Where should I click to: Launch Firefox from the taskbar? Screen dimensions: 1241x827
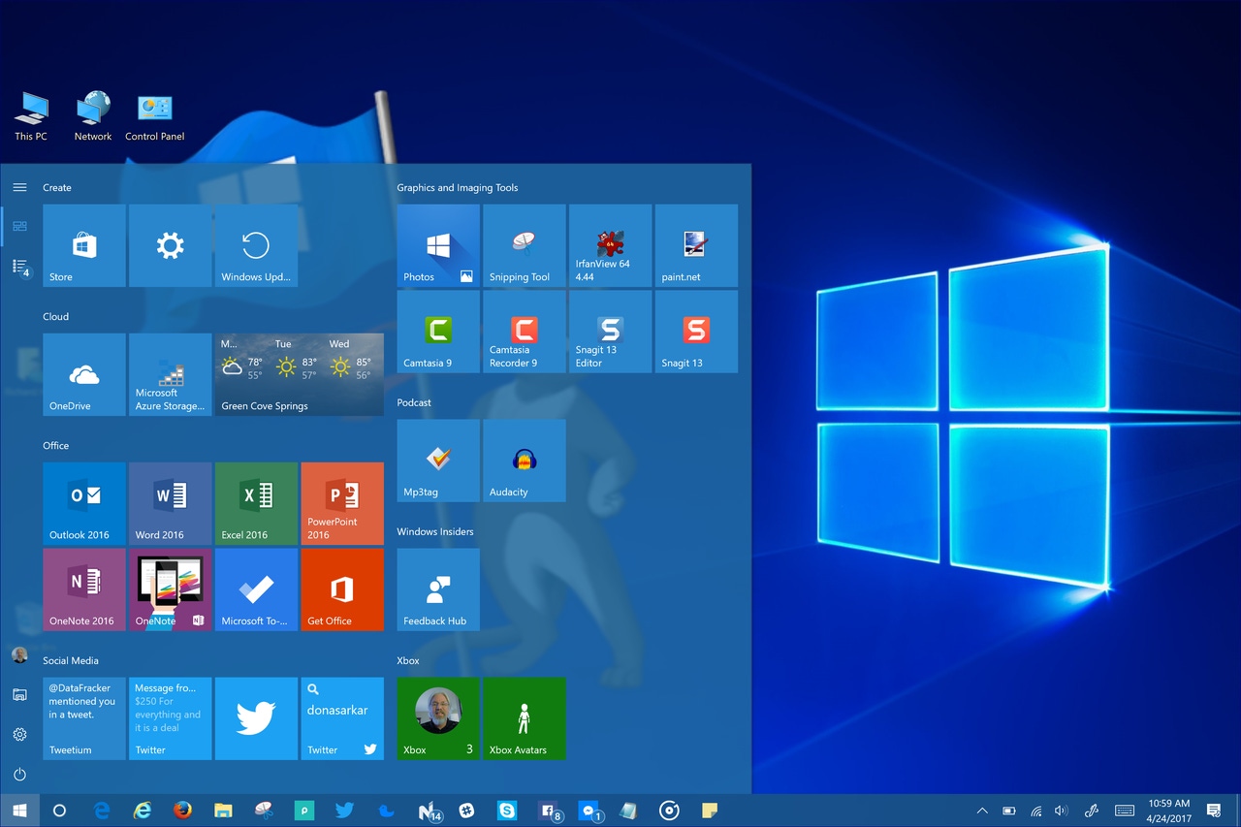click(182, 810)
